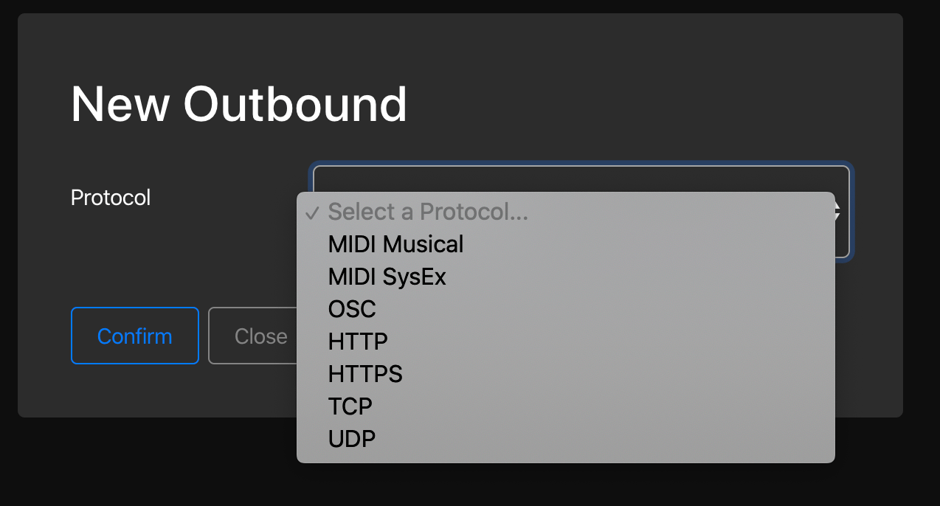Image resolution: width=940 pixels, height=506 pixels.
Task: Click the checkmark beside Select a Protocol
Action: point(312,213)
